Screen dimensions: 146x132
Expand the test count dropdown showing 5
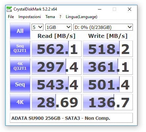(x=37, y=27)
